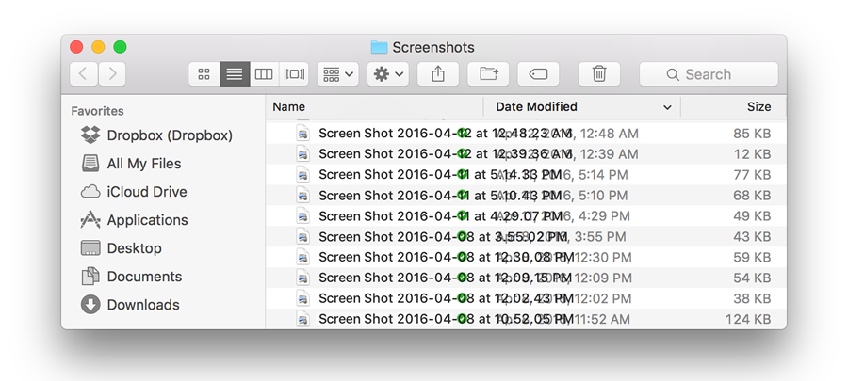The width and height of the screenshot is (848, 381).
Task: Create a new folder via toolbar
Action: (488, 74)
